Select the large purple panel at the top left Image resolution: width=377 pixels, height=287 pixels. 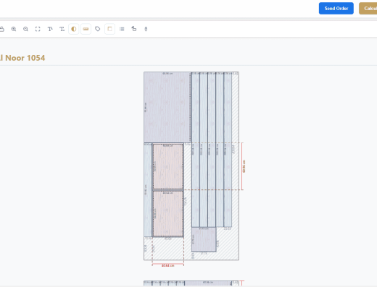coord(167,107)
